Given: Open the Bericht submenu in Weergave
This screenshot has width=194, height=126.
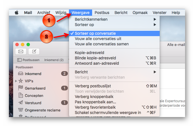Looking at the screenshot, I should point(114,72).
